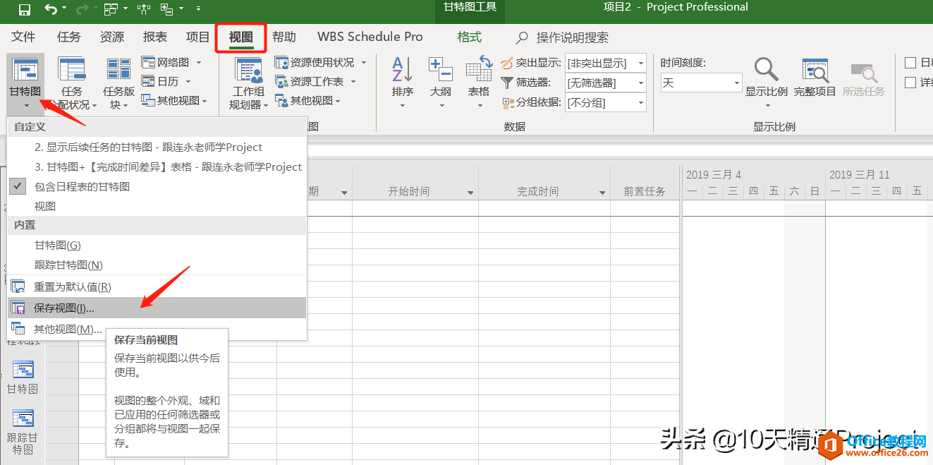The width and height of the screenshot is (933, 465).
Task: Click the 前置任务 column header
Action: coord(645,191)
